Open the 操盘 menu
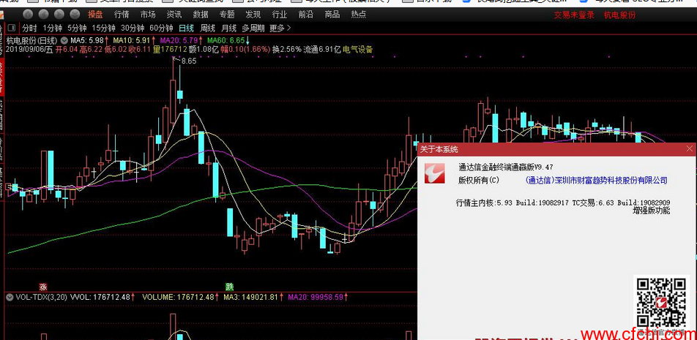This screenshot has width=697, height=340. click(x=95, y=14)
